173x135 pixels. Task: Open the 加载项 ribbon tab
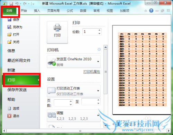[125, 11]
